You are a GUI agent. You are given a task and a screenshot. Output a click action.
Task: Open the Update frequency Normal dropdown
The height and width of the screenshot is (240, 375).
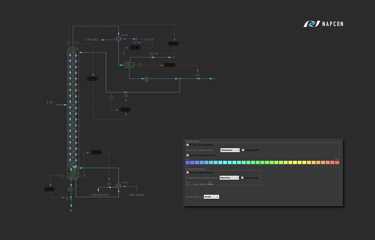pyautogui.click(x=211, y=197)
